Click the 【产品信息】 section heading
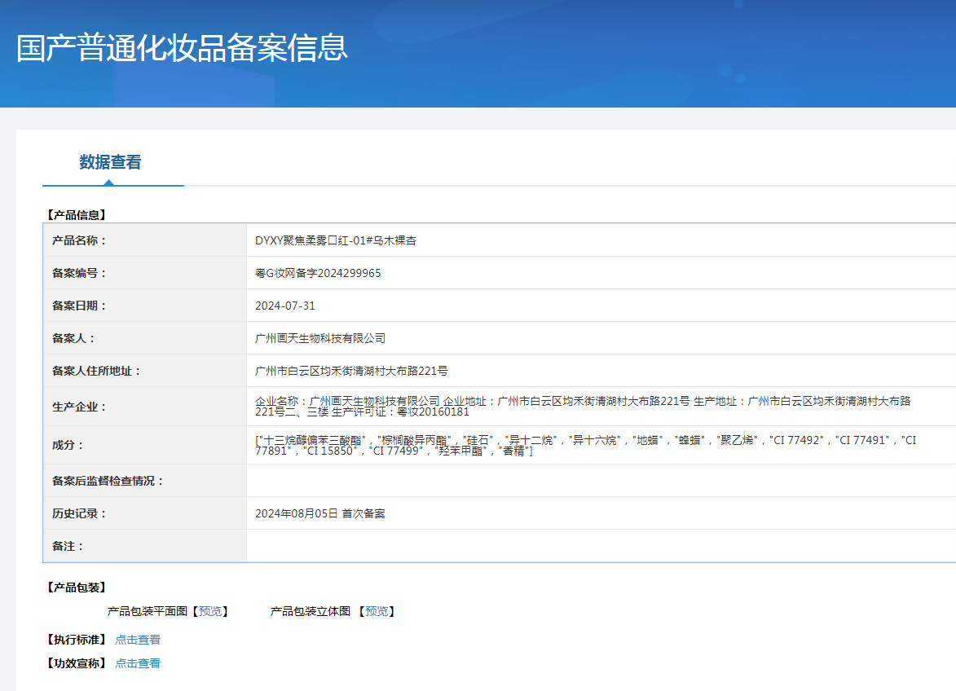Viewport: 956px width, 691px height. click(77, 215)
